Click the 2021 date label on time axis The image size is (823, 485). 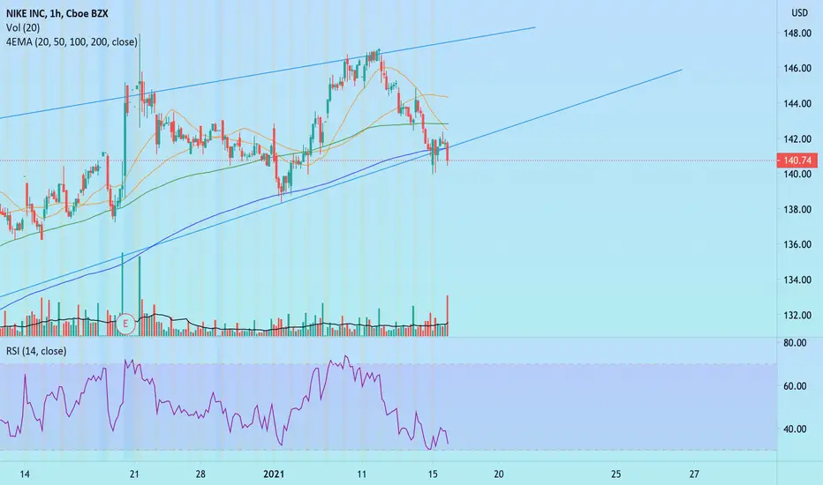point(274,474)
